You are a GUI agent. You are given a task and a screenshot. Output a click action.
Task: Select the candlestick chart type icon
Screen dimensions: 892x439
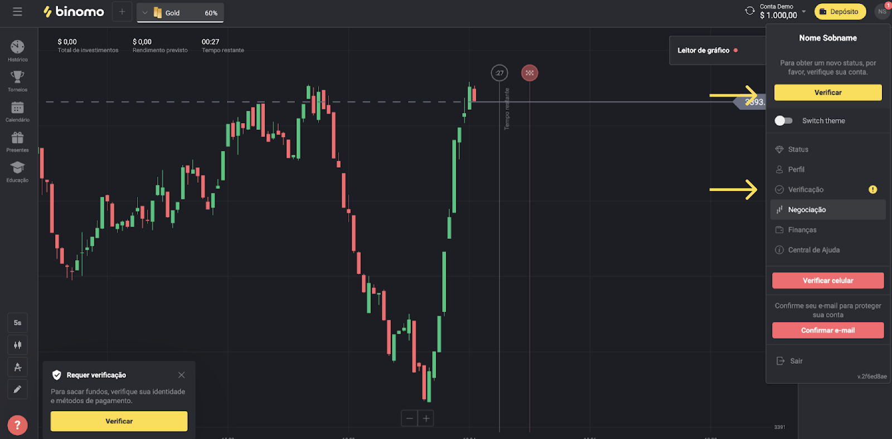[17, 345]
